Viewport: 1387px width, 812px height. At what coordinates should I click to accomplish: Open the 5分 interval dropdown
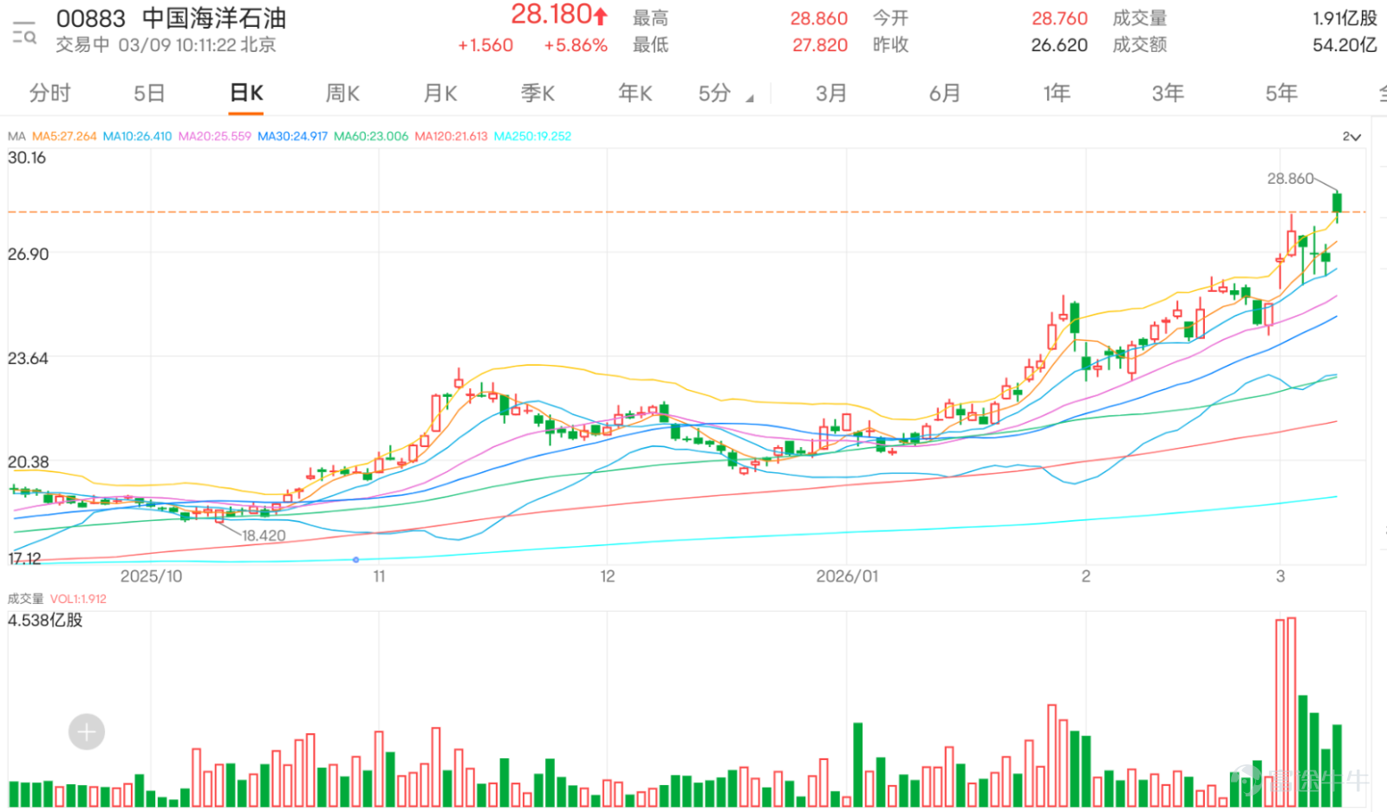click(726, 94)
